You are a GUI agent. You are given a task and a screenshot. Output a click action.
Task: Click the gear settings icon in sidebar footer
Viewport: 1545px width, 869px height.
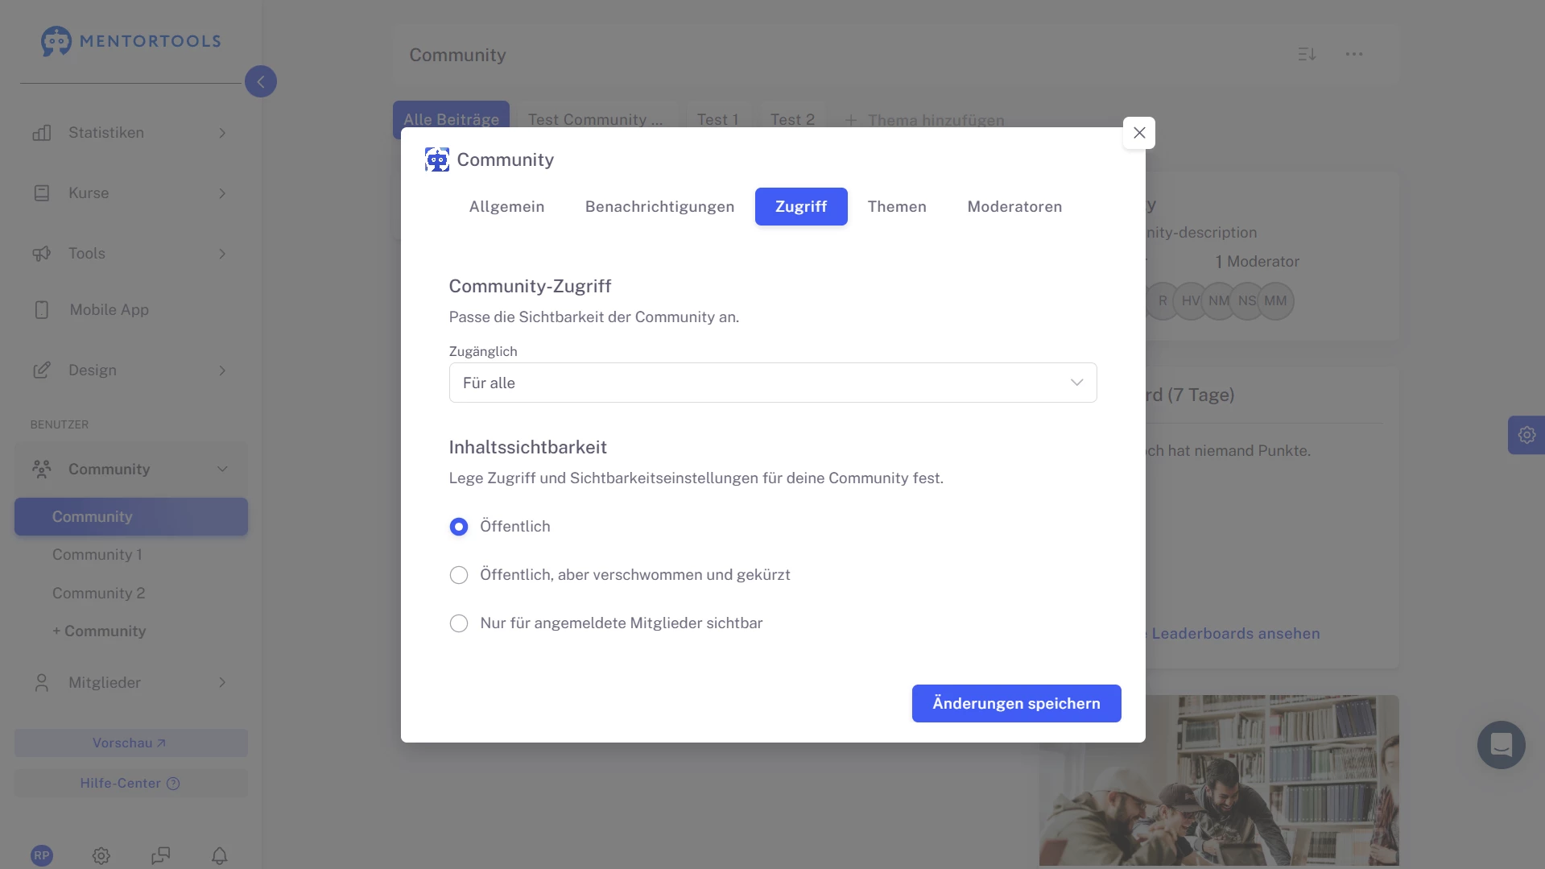(101, 855)
